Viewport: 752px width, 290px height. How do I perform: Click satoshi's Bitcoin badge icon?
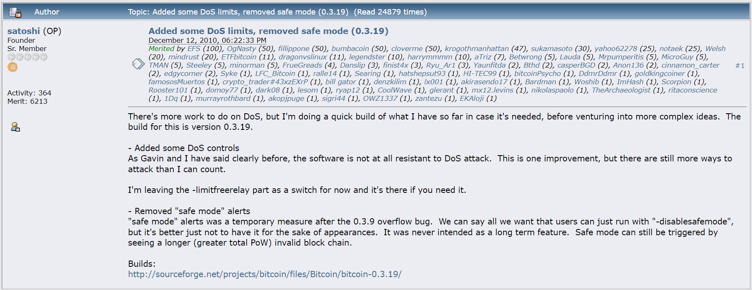tap(12, 67)
